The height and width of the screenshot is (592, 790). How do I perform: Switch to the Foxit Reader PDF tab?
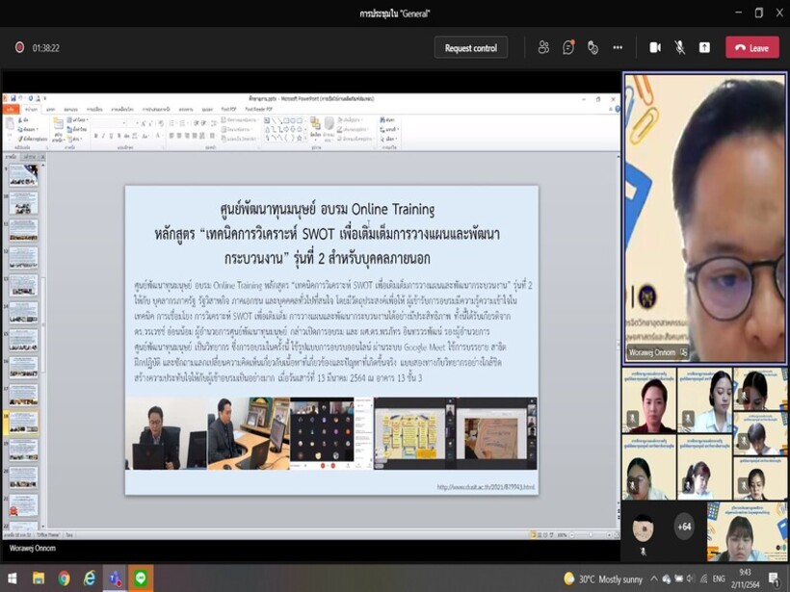[x=259, y=109]
